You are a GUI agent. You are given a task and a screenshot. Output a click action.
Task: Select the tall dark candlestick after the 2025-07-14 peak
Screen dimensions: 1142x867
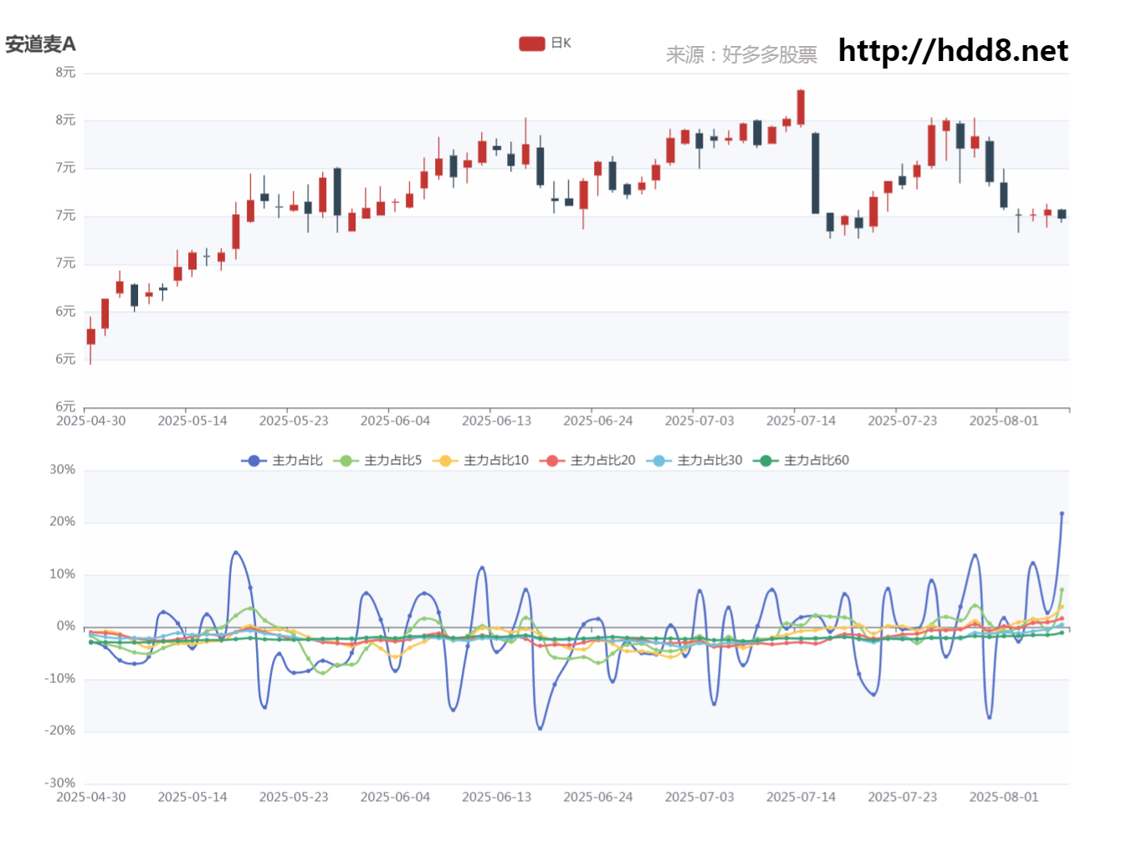point(816,173)
